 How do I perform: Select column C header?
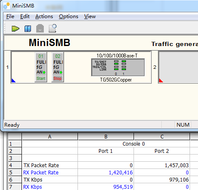click(162, 136)
